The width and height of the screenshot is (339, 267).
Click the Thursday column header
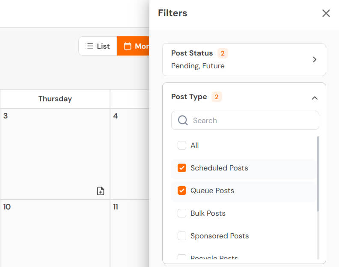55,99
